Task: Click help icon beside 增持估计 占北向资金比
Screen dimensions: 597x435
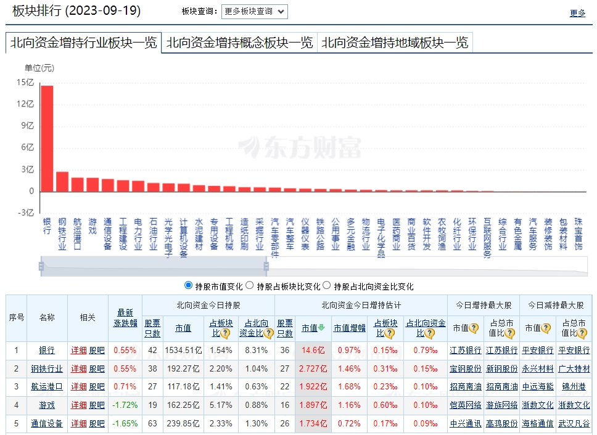Action: (x=437, y=333)
